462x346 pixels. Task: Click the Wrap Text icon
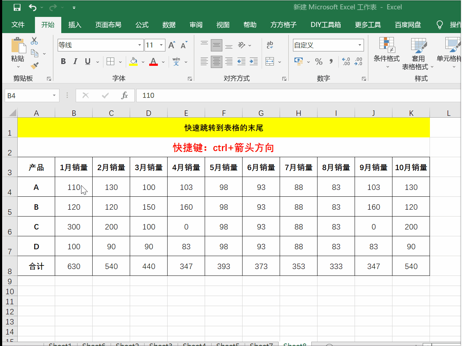pyautogui.click(x=270, y=45)
